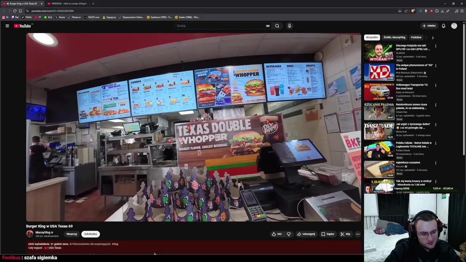Open options for the 'Największe oszustwa' video
The width and height of the screenshot is (466, 262).
435,163
